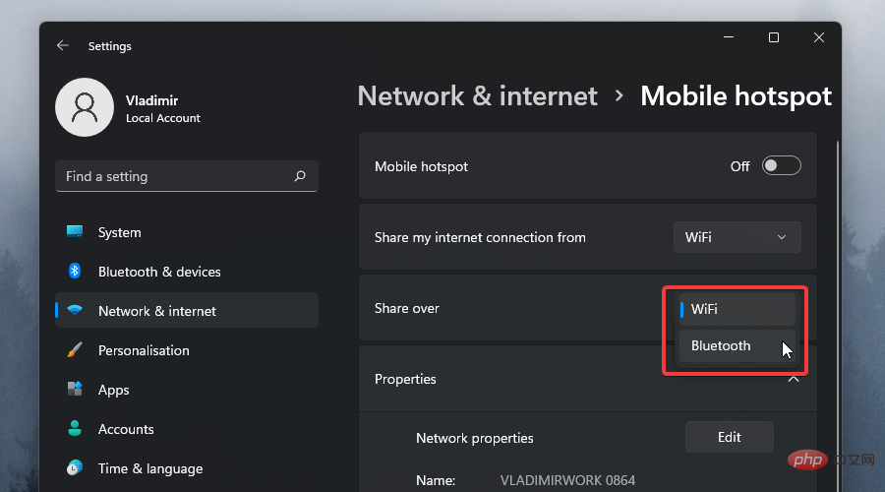Click the Bluetooth & devices icon
The height and width of the screenshot is (492, 885).
(75, 271)
